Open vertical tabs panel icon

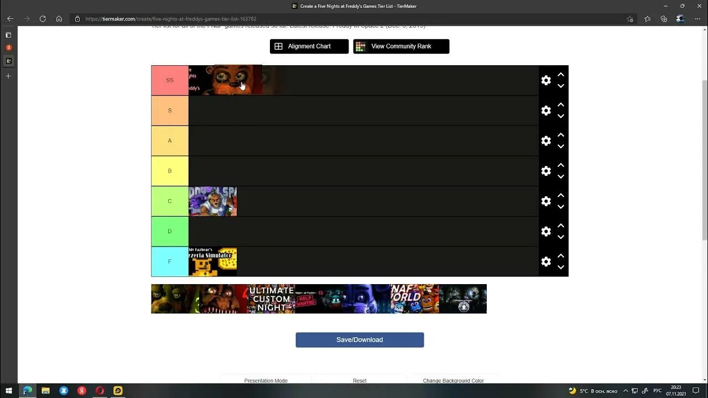click(x=8, y=35)
